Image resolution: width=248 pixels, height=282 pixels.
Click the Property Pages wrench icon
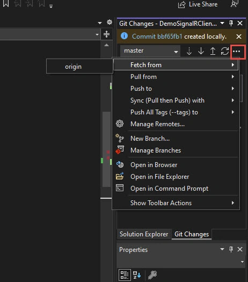152,275
